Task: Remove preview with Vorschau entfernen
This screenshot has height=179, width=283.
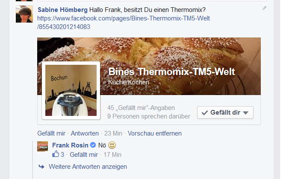Action: [x=155, y=133]
